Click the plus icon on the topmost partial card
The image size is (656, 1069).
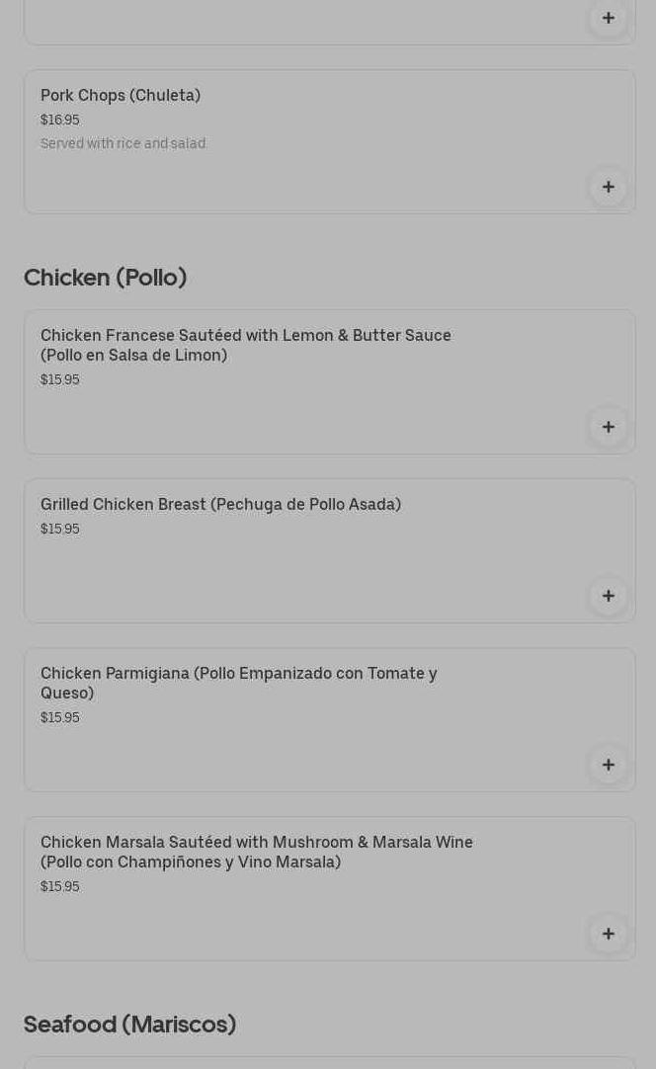tap(608, 18)
